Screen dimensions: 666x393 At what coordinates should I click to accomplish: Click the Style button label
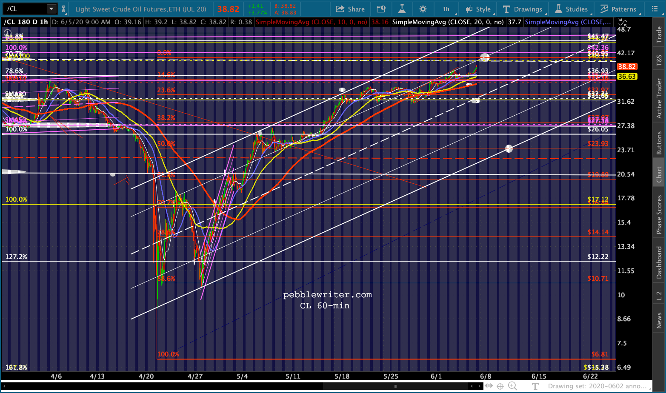(x=483, y=9)
